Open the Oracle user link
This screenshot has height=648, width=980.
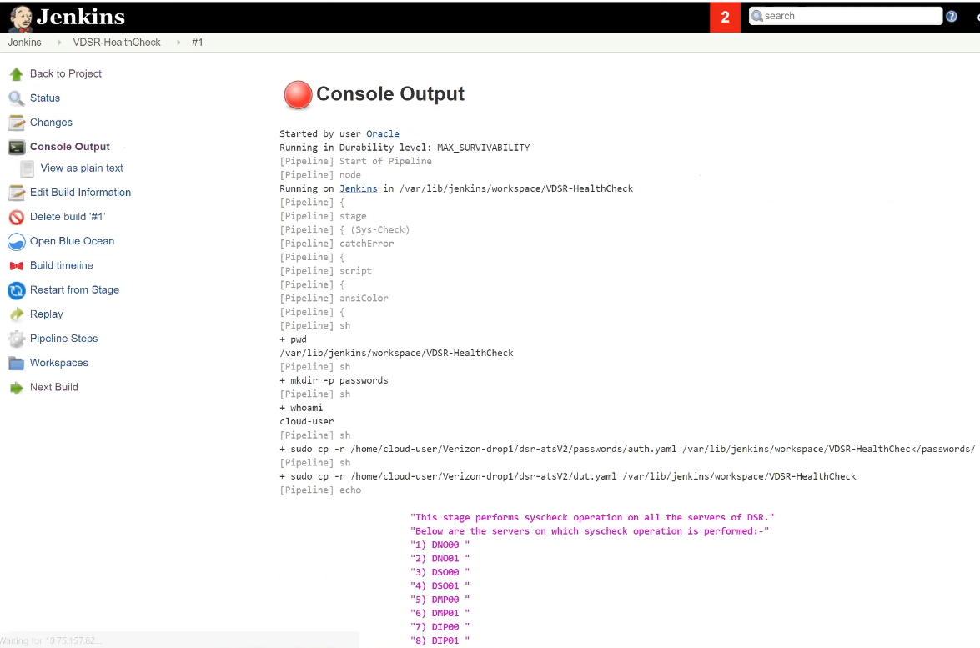383,133
